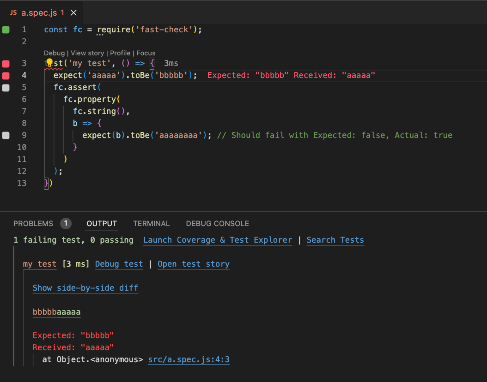Click the 3ms duration annotation on line 3
The image size is (487, 382).
pos(171,63)
